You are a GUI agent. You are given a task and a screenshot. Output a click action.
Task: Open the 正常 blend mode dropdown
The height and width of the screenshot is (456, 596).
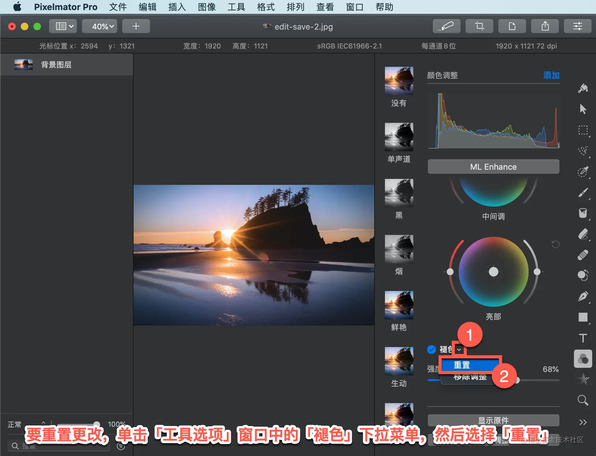pos(26,424)
